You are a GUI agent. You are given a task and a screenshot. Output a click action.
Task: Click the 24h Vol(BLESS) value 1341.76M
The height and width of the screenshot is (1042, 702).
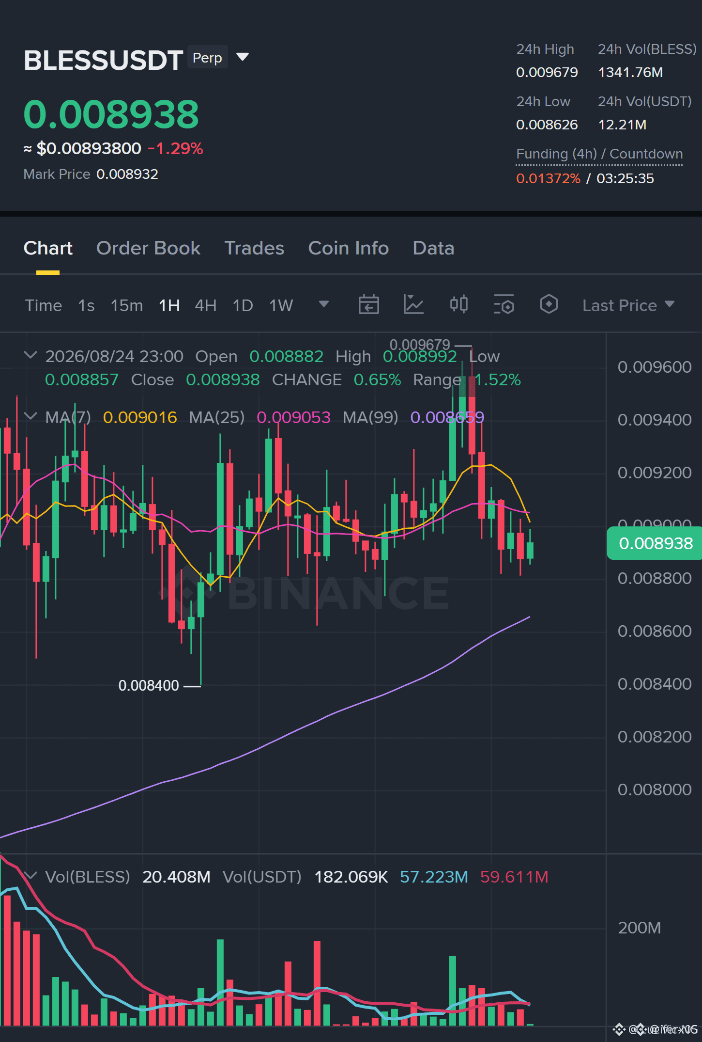click(x=630, y=73)
